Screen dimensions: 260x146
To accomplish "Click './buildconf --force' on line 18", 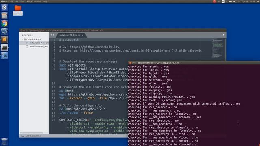I will (76, 113).
